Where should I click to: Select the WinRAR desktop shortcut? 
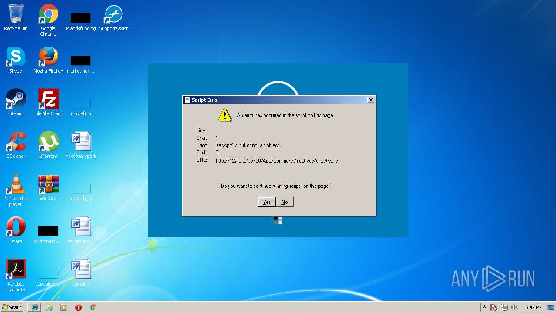48,188
